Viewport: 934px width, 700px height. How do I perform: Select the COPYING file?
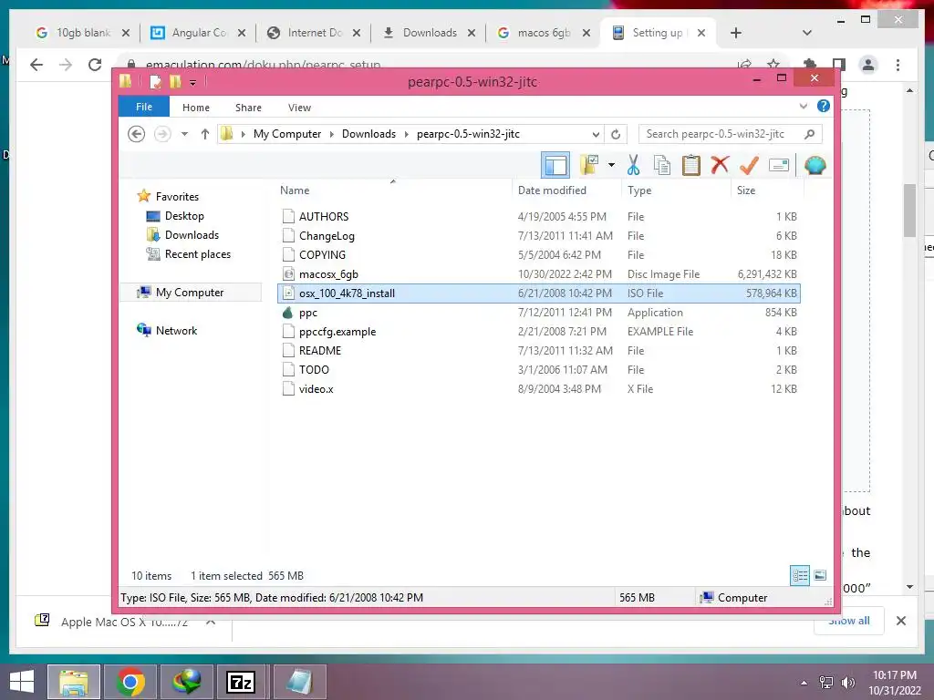pos(538,255)
